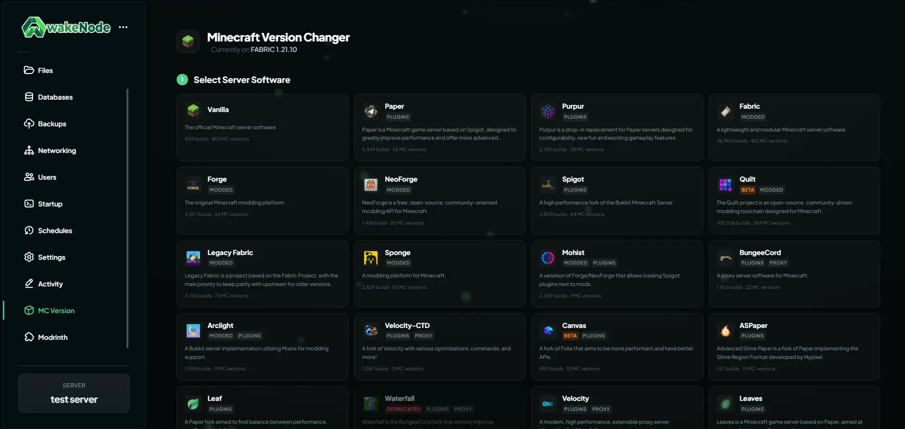Choose the Fabric server software card
This screenshot has height=429, width=905.
794,127
